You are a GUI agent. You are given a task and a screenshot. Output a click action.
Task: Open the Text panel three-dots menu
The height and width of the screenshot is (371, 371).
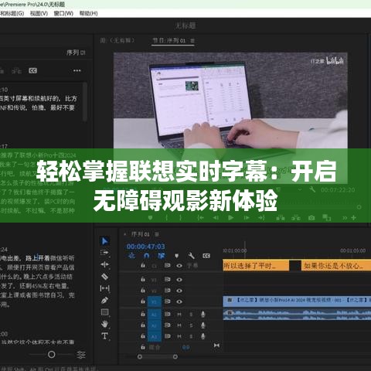click(x=77, y=70)
